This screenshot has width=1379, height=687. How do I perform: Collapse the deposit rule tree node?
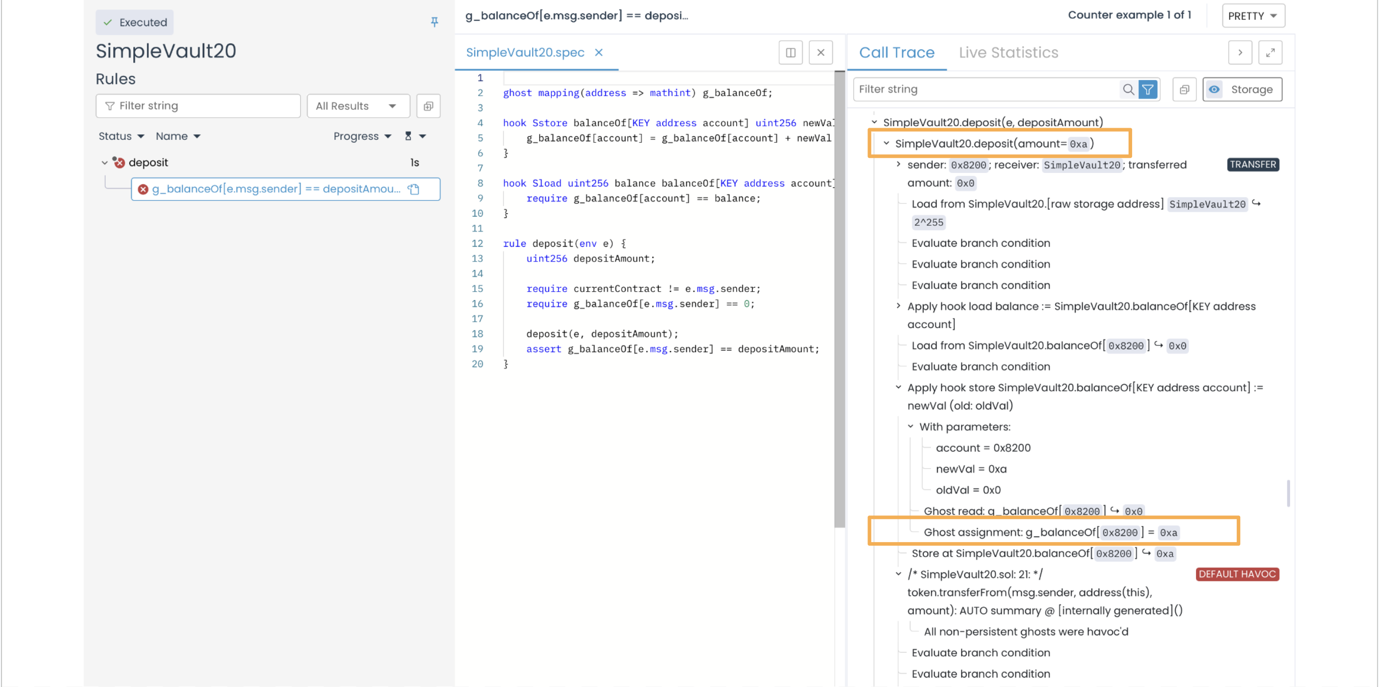105,163
